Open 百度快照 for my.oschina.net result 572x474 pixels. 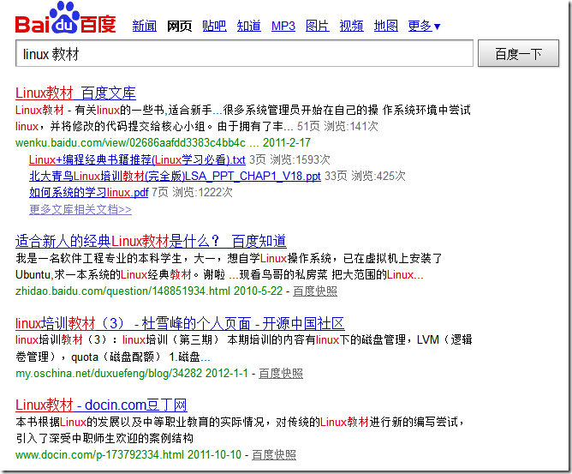[281, 373]
